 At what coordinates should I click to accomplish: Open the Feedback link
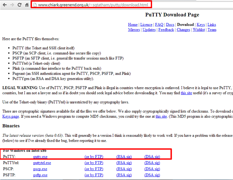pos(166,30)
